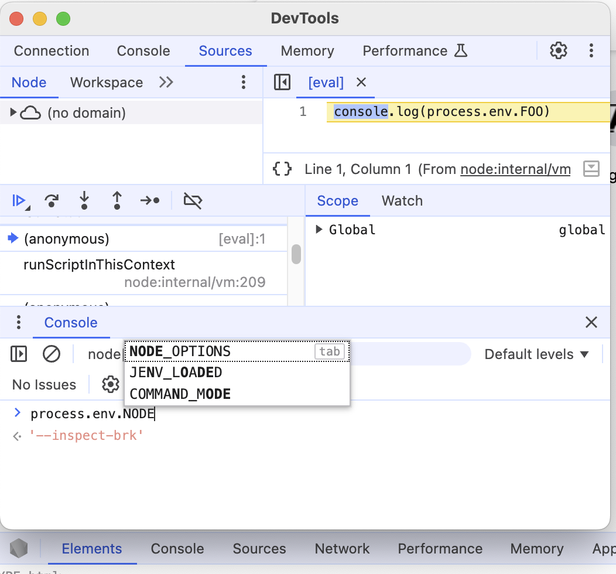Select (anonymous) call stack frame at [eval]:1
The width and height of the screenshot is (616, 574).
click(x=144, y=239)
